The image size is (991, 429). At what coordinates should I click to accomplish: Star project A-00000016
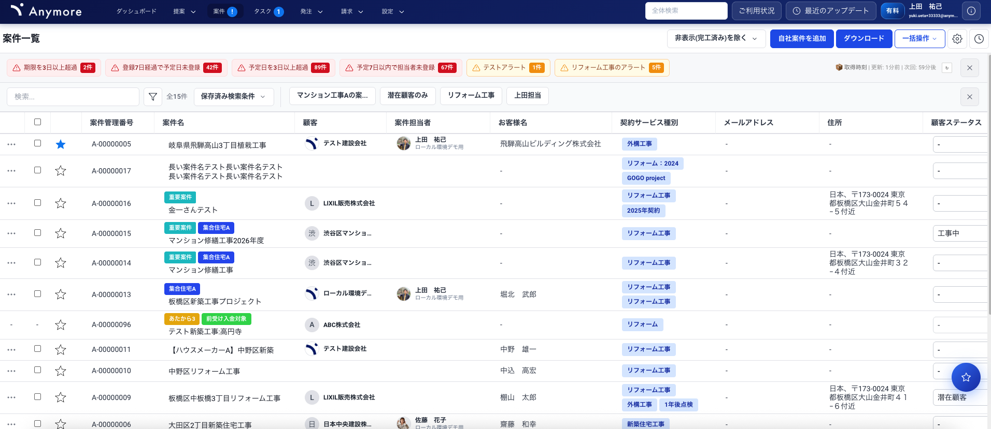[61, 203]
